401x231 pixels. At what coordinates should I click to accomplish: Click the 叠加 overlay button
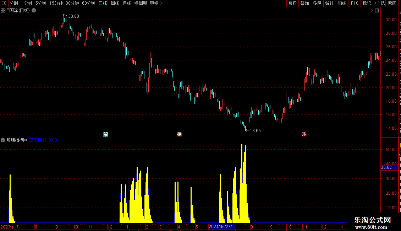click(304, 3)
